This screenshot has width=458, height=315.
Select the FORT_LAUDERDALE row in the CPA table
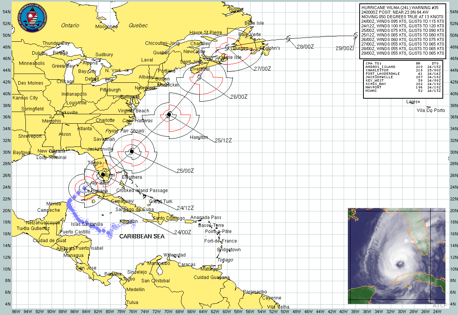[x=403, y=74]
